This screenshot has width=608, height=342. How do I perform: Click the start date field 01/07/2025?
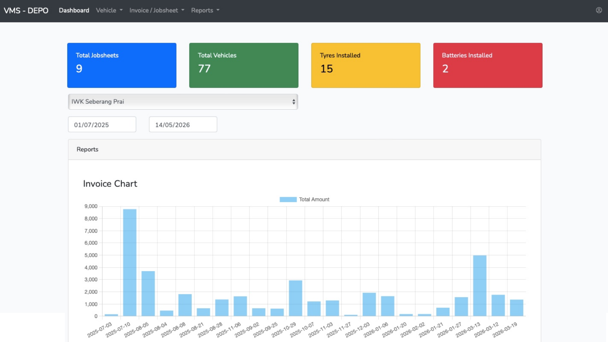[102, 124]
